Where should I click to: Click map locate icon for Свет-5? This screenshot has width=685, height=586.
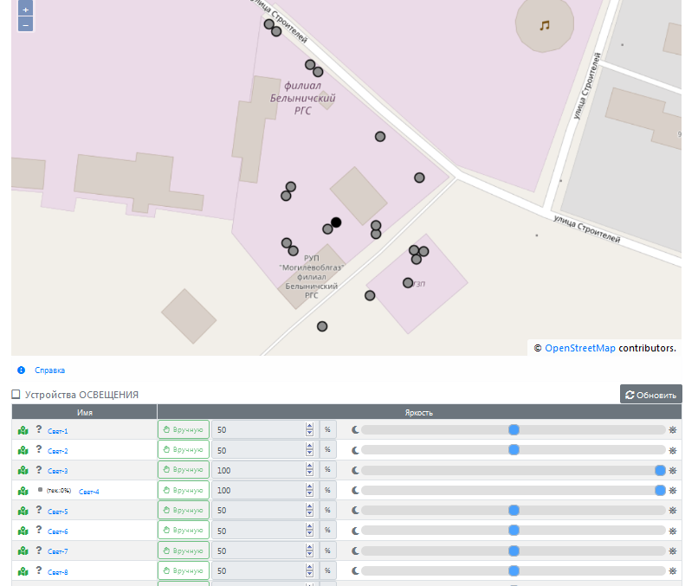[23, 511]
